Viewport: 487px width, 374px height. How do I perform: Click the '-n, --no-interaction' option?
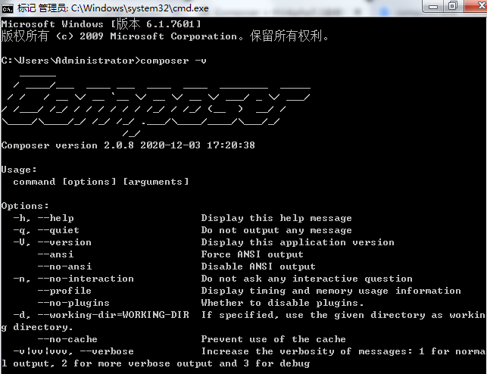[73, 279]
